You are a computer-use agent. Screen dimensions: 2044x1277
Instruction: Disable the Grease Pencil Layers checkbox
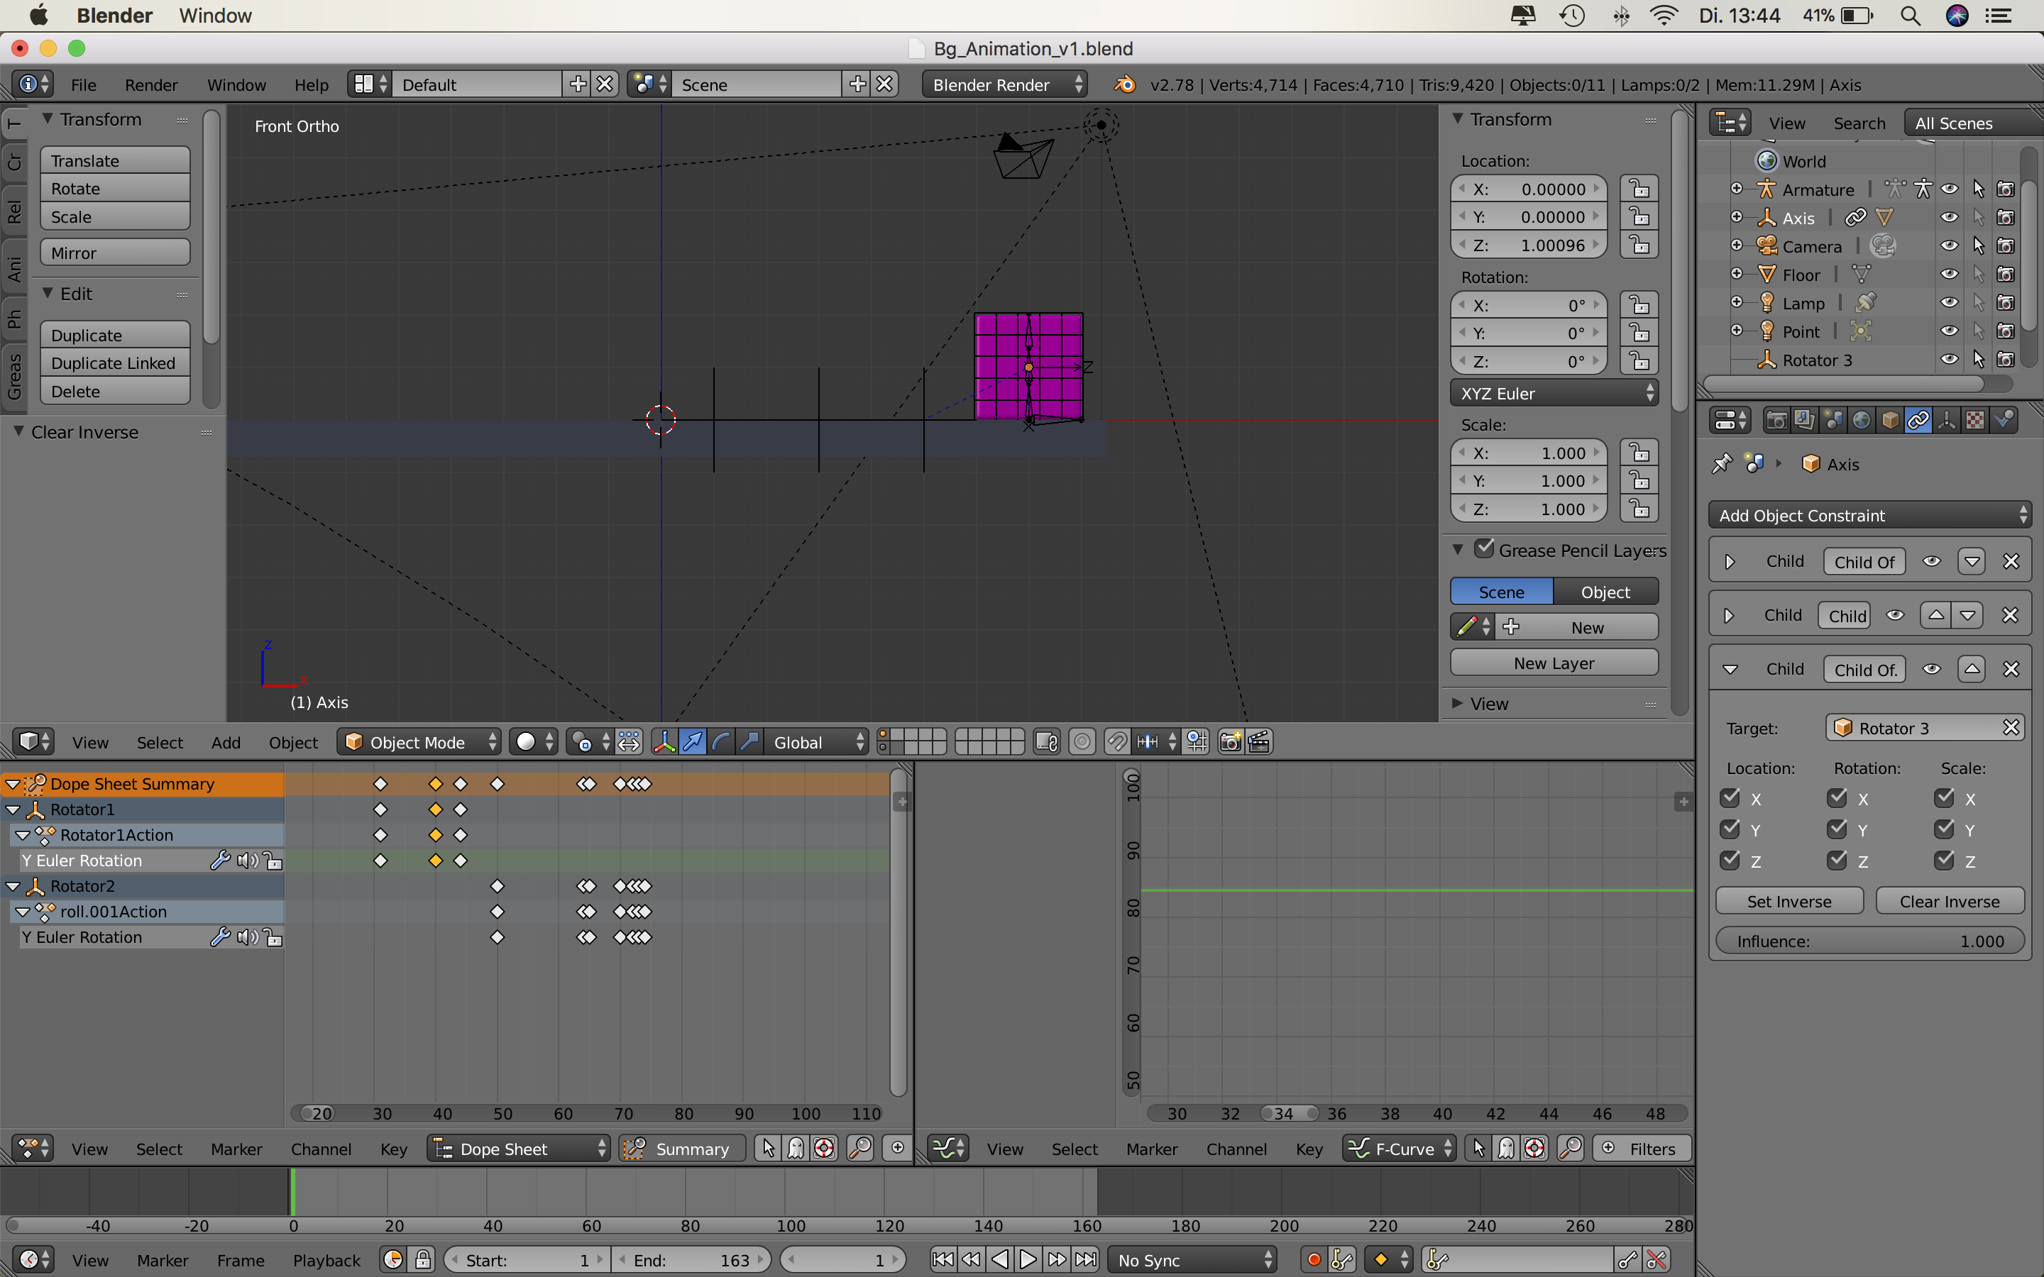[x=1485, y=549]
